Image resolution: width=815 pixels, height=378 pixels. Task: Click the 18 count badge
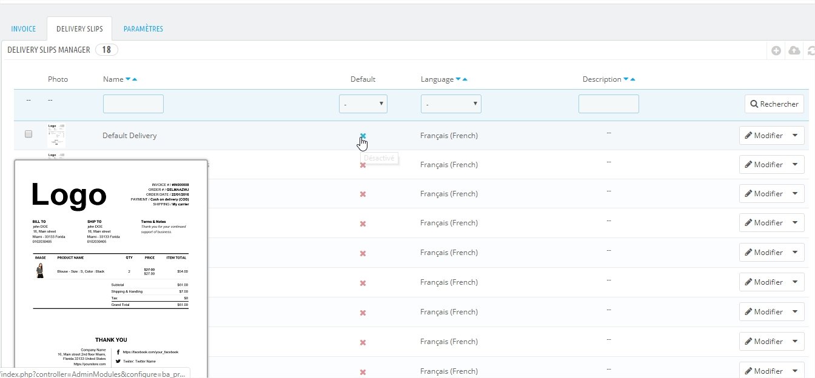[x=107, y=50]
